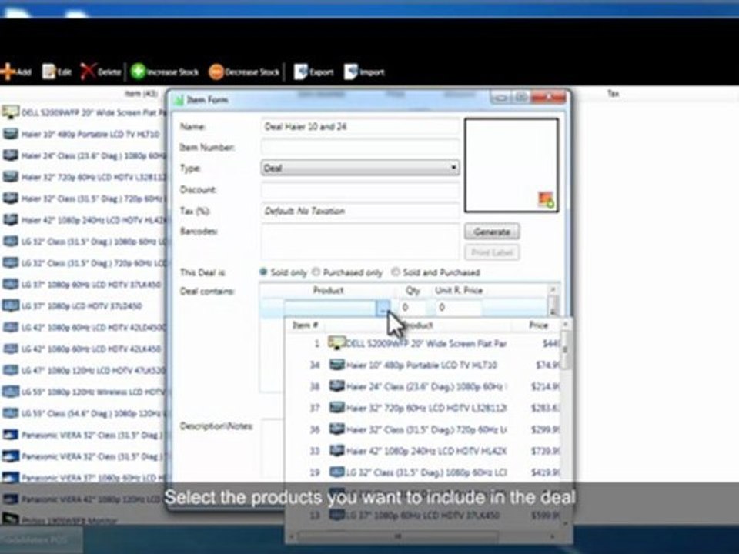Click the red Delete toolbar icon
This screenshot has height=554, width=739.
click(88, 72)
